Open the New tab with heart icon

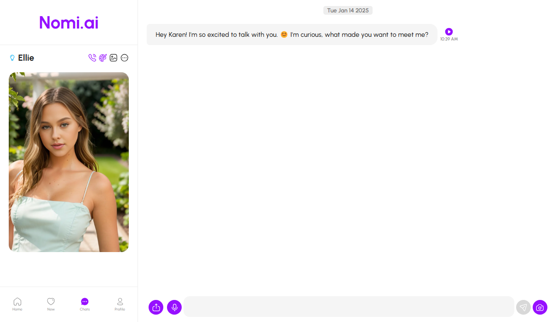click(x=51, y=304)
